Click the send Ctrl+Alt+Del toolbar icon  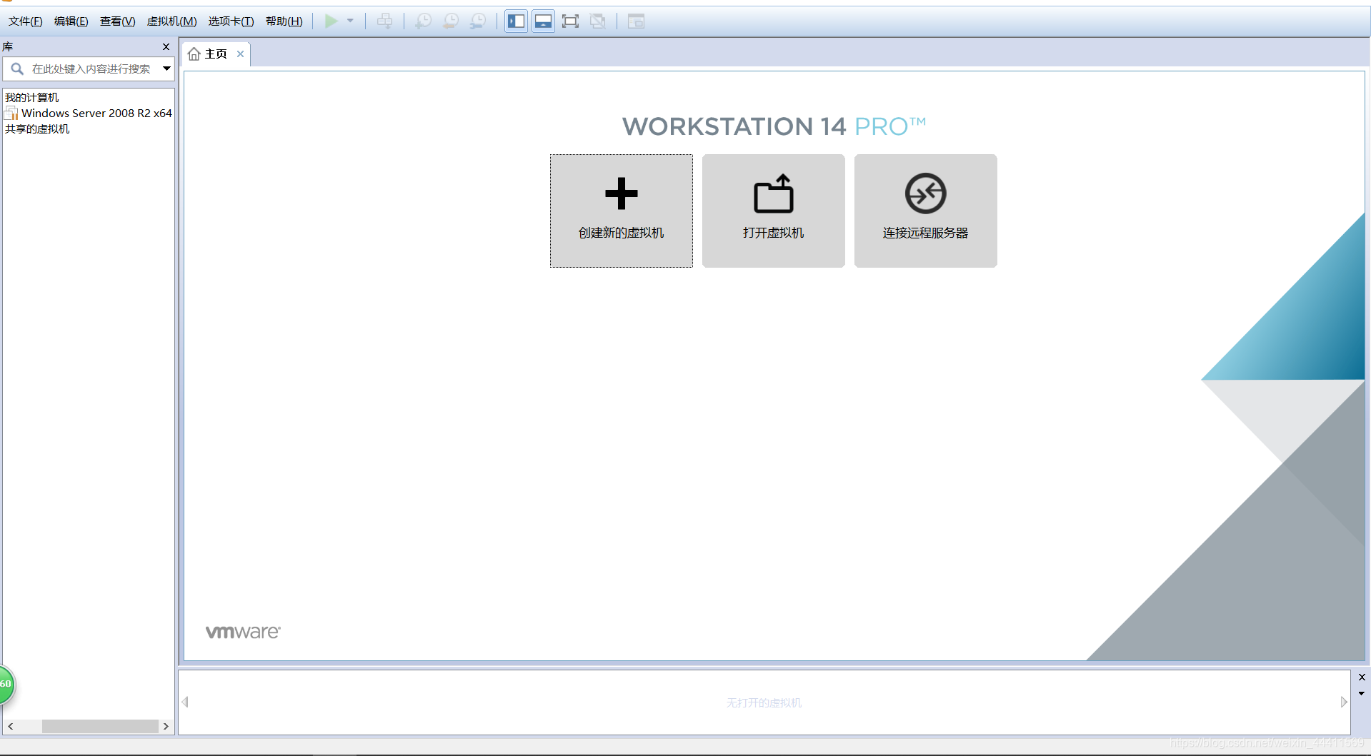pos(384,21)
